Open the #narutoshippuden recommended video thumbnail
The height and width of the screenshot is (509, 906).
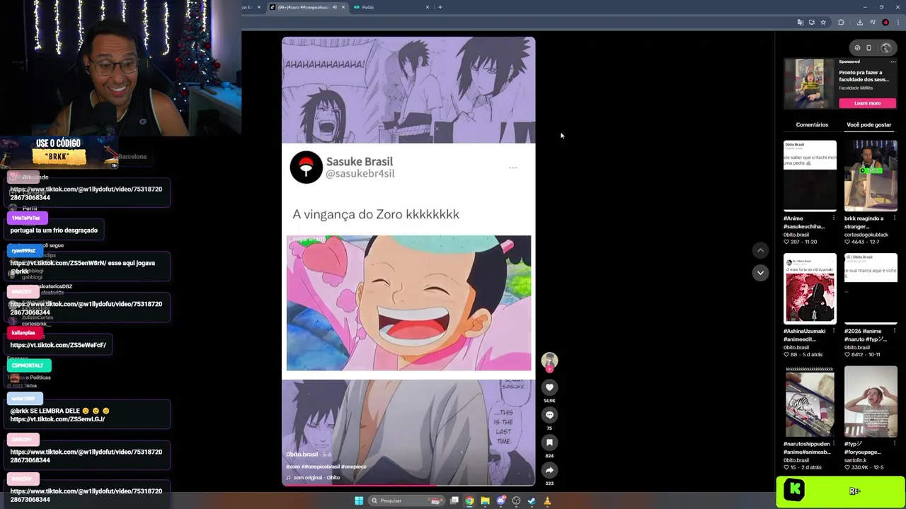(x=810, y=402)
